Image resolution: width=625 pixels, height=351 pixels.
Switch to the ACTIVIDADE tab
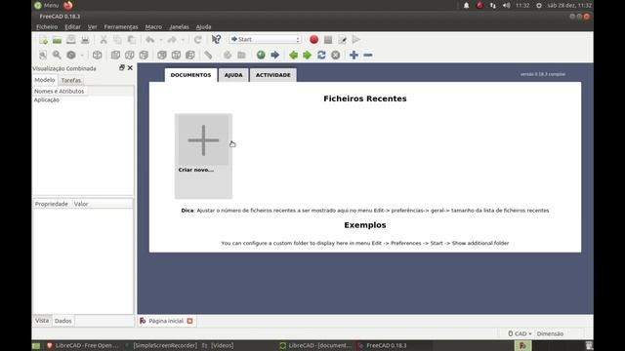[273, 75]
